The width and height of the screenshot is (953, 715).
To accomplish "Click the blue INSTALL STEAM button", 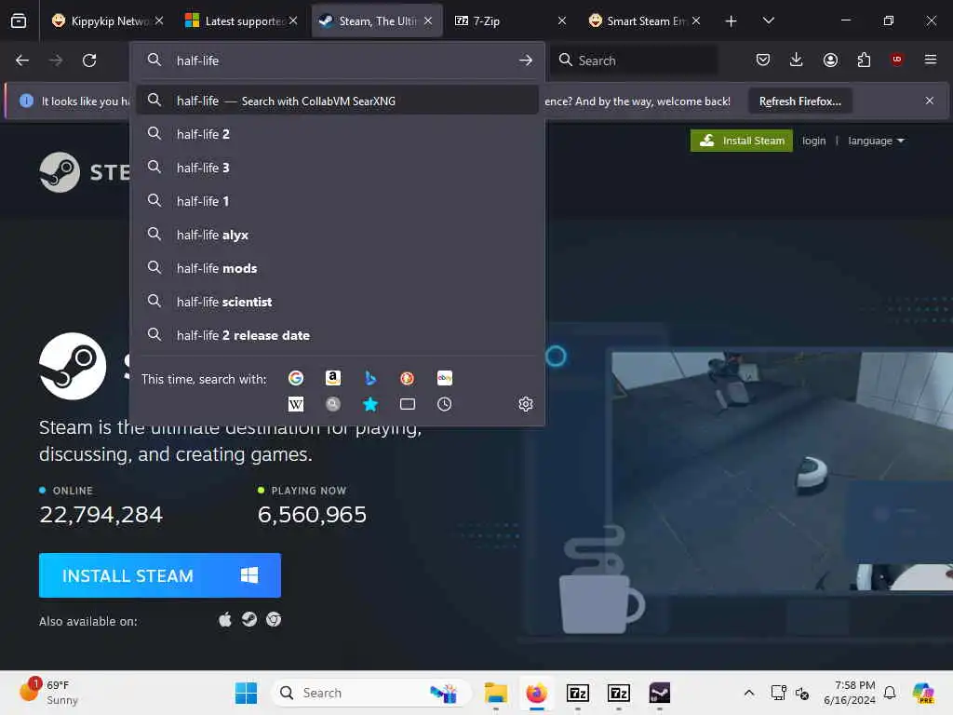I will (160, 575).
